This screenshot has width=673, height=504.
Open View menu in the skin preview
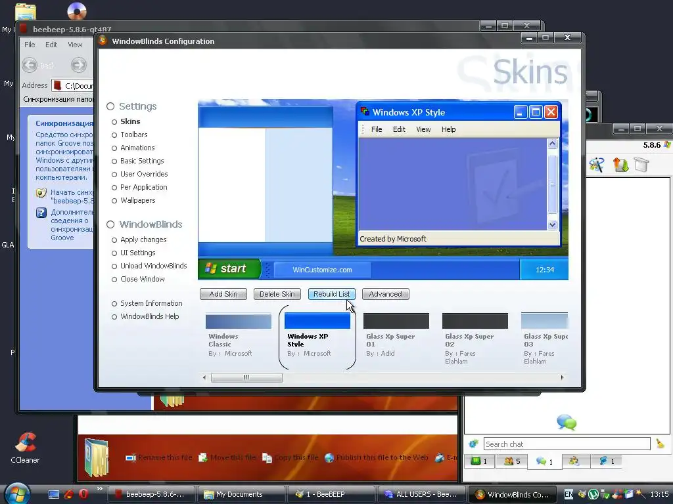[423, 129]
